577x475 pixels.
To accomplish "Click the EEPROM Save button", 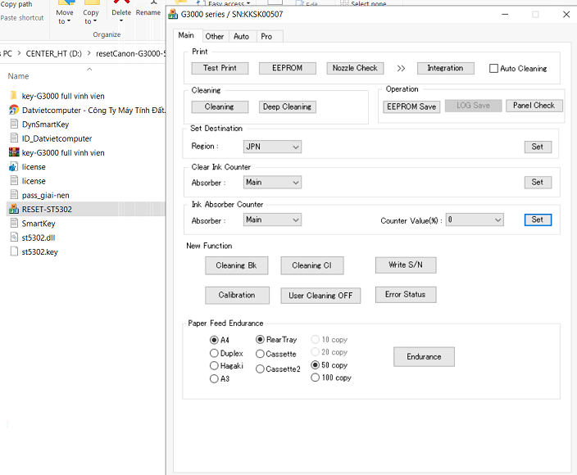I will pyautogui.click(x=411, y=107).
